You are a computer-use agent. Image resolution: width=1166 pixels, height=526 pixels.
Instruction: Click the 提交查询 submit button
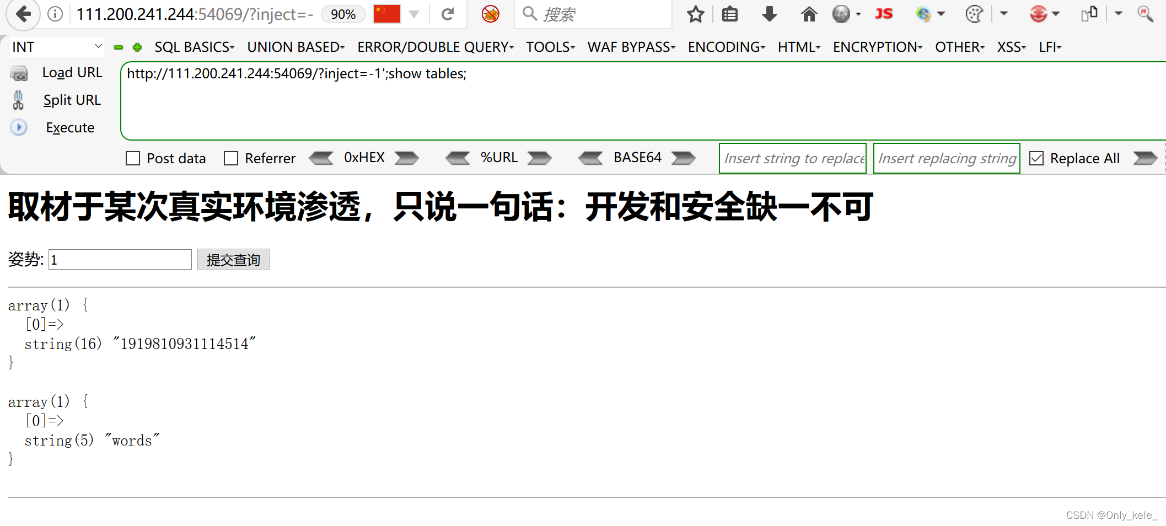point(234,260)
